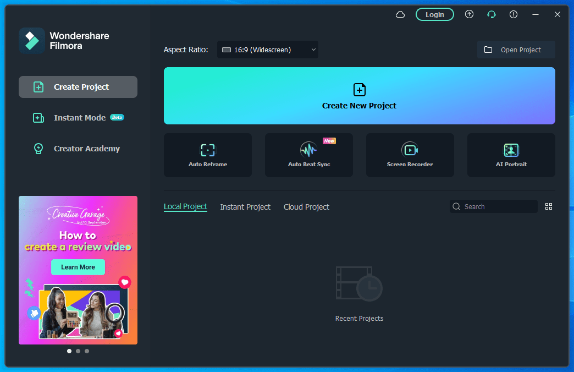Launch Auto Beat Sync tool

pos(309,155)
